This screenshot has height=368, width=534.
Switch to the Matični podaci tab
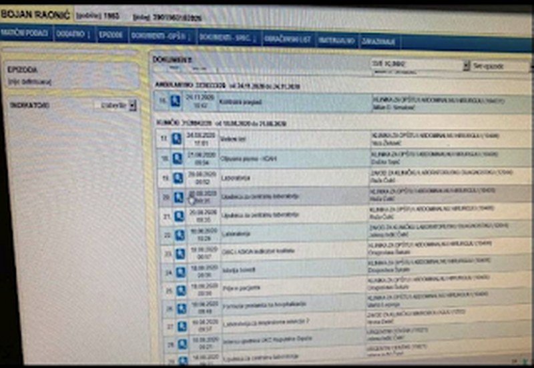pyautogui.click(x=25, y=33)
